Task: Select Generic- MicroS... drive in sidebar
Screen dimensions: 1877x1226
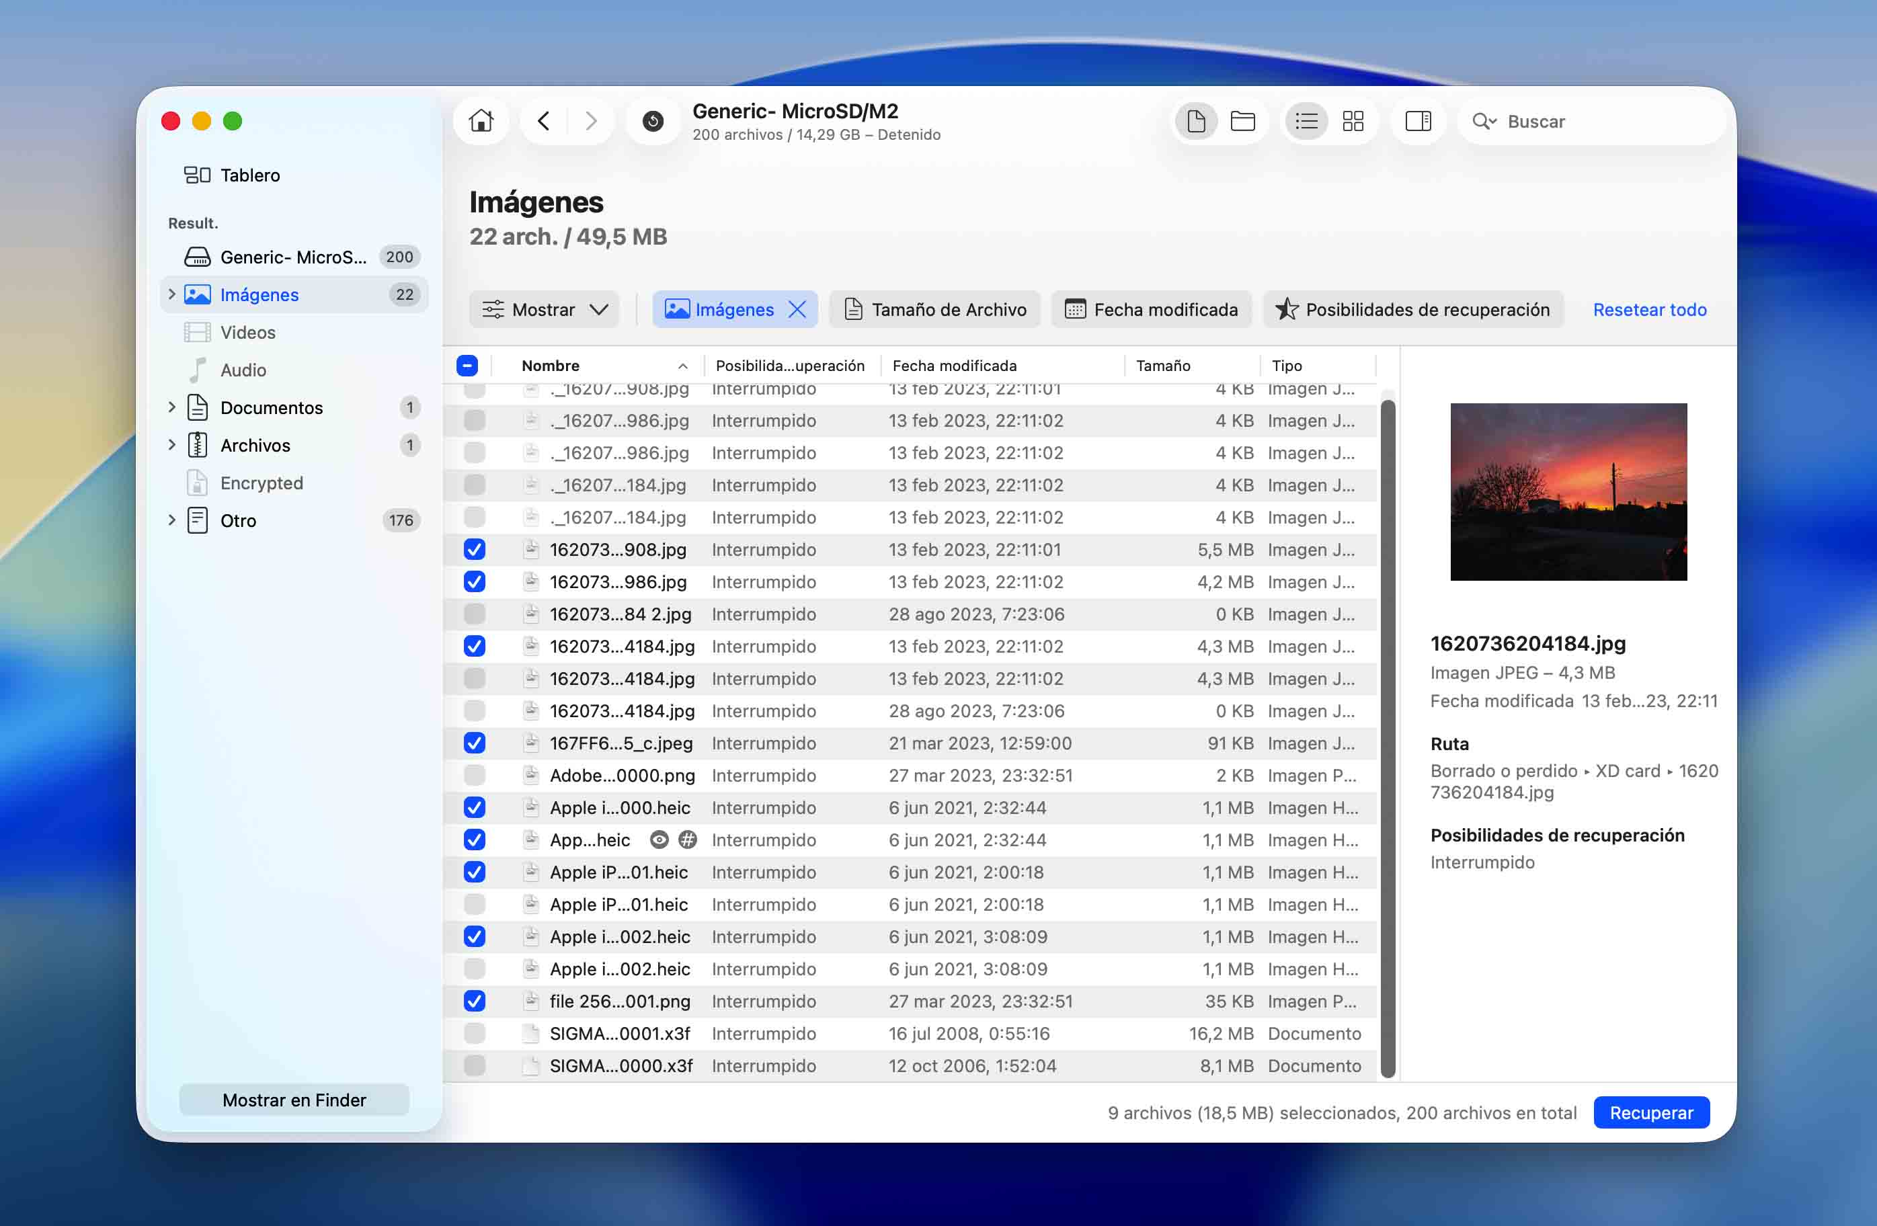Action: coord(293,256)
